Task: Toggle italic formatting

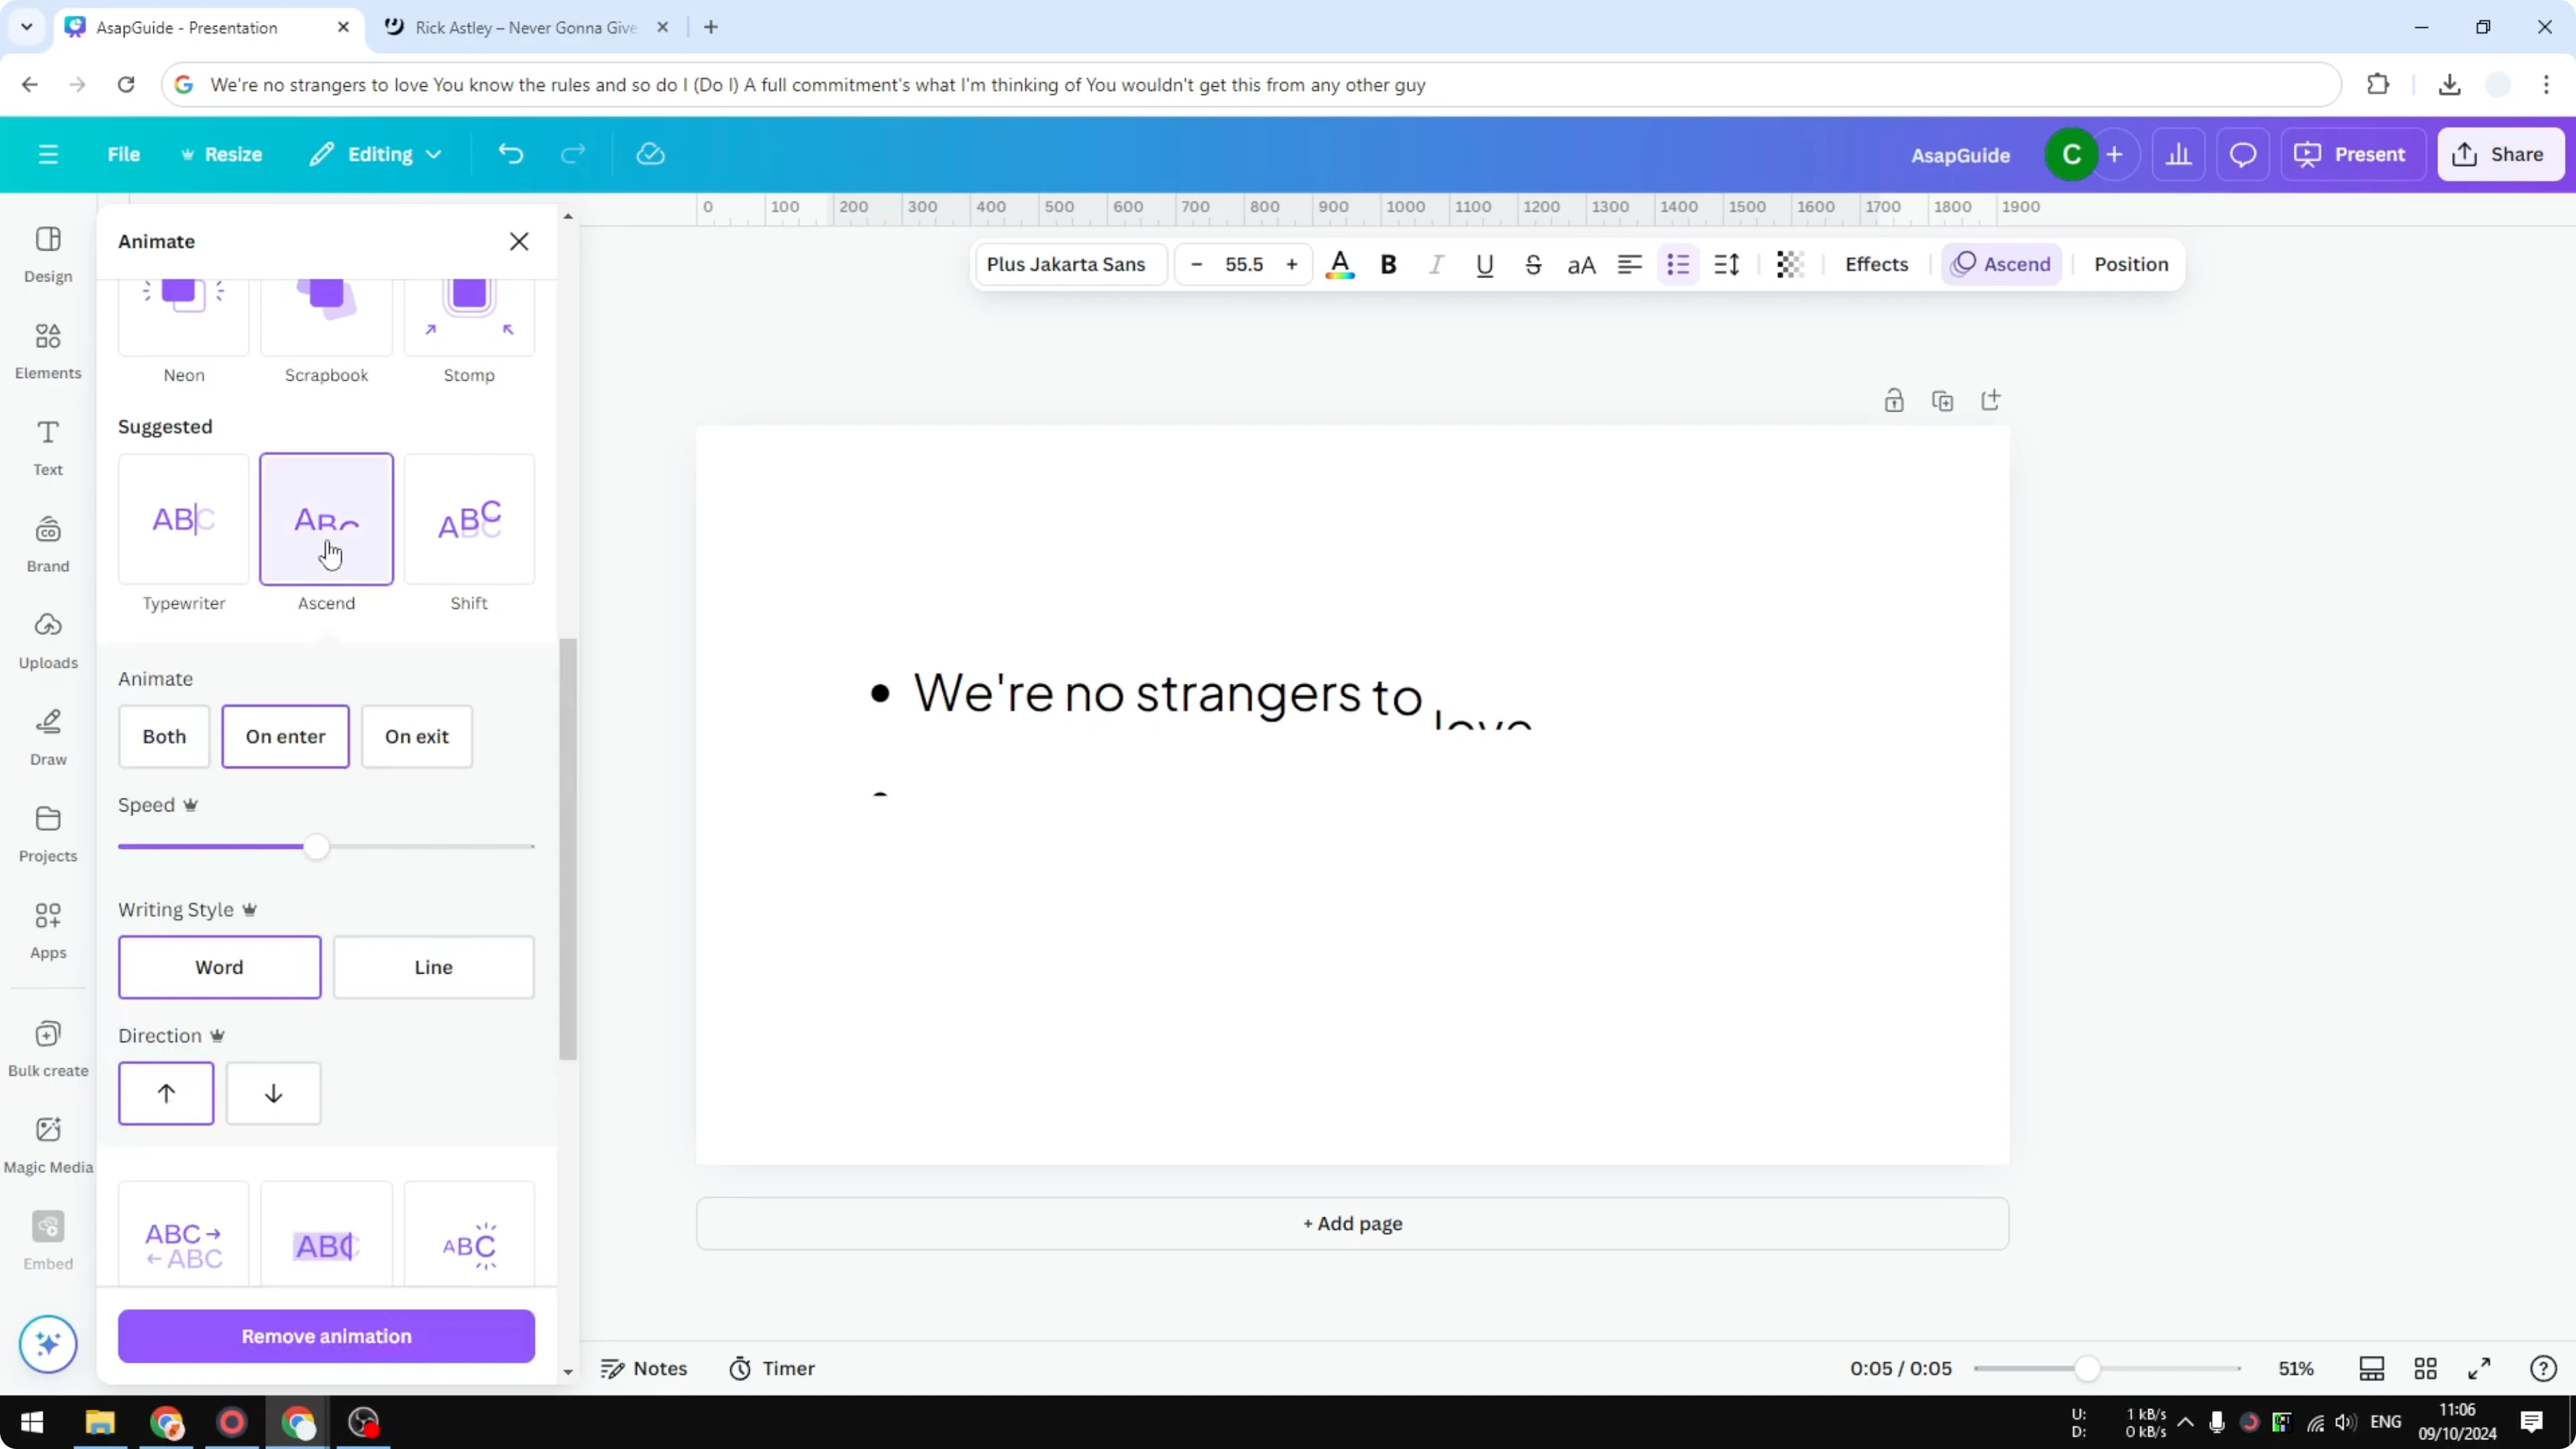Action: (x=1436, y=264)
